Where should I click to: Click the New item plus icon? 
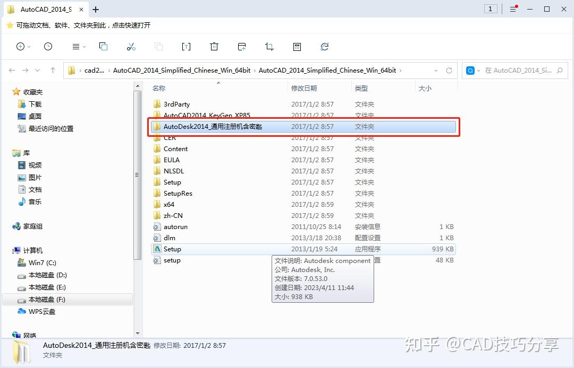pos(21,46)
